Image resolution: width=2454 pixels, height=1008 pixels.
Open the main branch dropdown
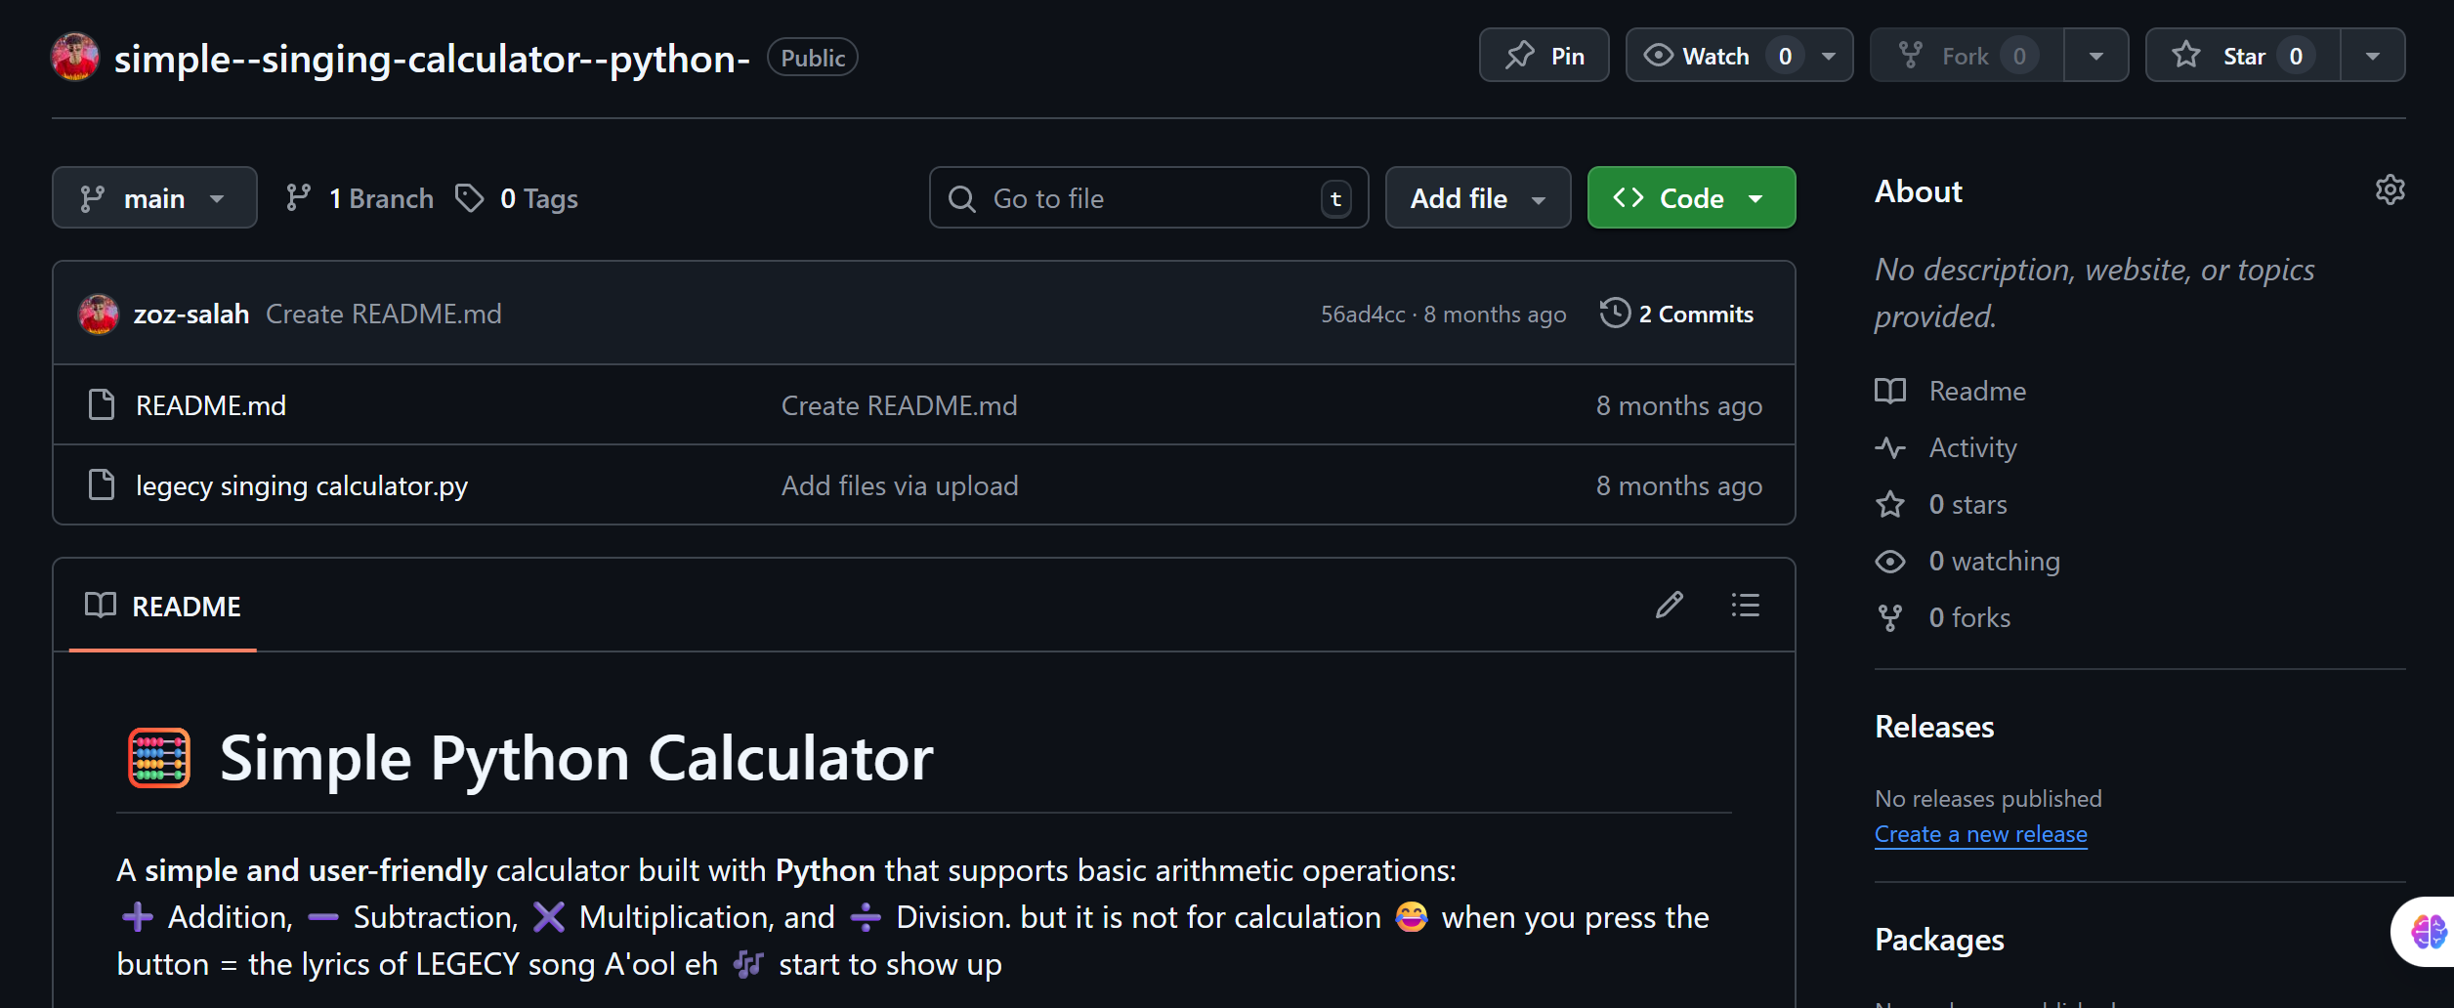coord(154,198)
